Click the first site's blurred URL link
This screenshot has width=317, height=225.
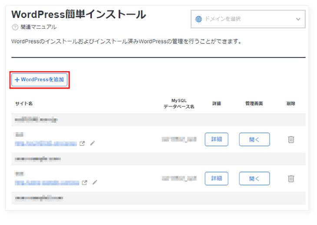tap(46, 143)
